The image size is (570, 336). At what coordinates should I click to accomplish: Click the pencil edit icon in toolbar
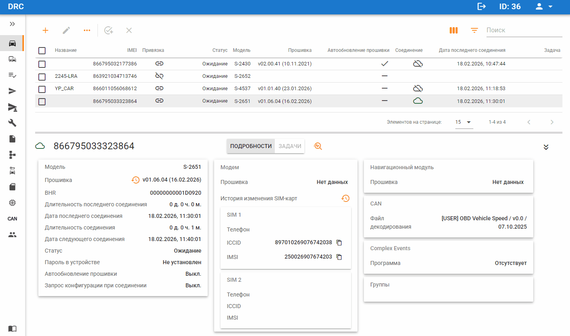(x=66, y=30)
